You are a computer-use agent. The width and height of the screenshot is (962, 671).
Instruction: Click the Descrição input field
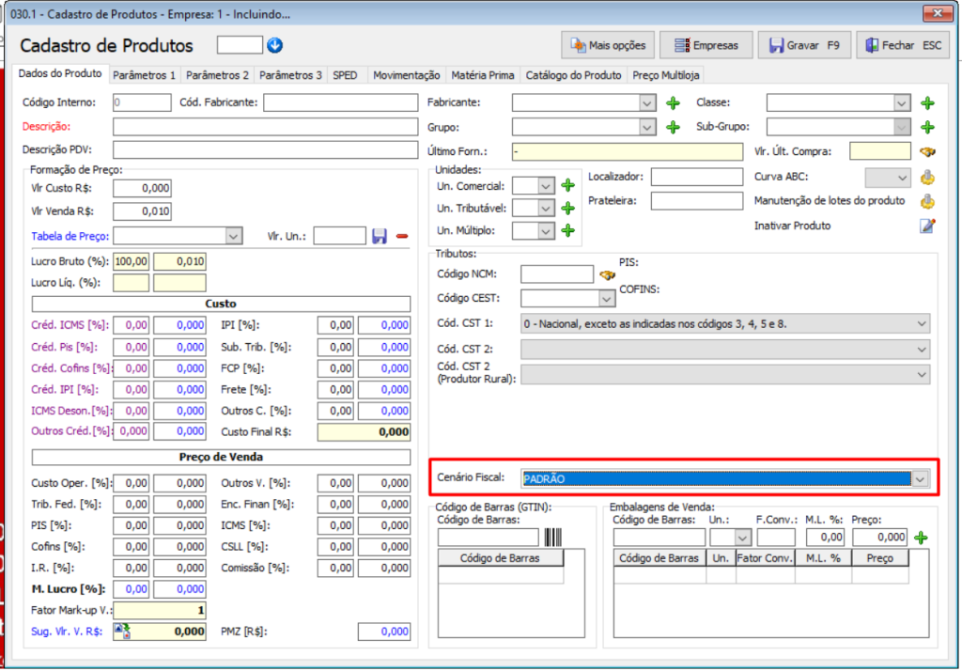[x=264, y=127]
